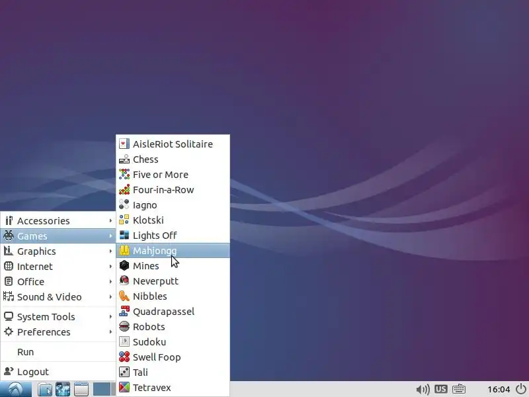Launch Lights Off icon
Screen dimensions: 529x397
[124, 236]
